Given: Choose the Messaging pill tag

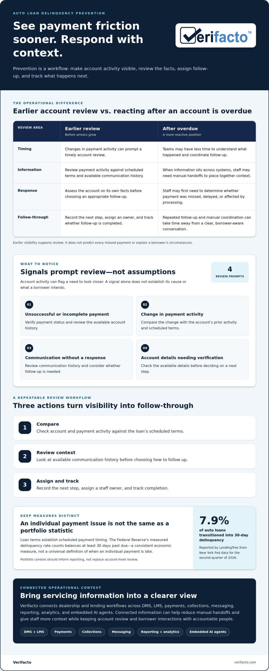Looking at the screenshot, I should pos(121,632).
